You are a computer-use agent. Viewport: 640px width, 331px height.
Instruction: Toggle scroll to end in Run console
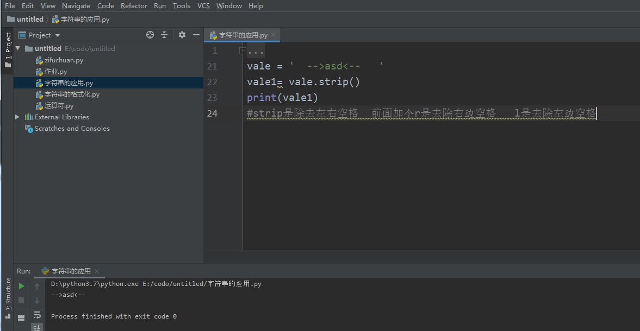[37, 327]
